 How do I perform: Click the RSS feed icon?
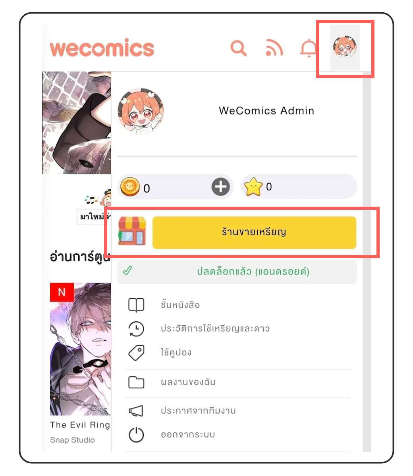(x=274, y=48)
